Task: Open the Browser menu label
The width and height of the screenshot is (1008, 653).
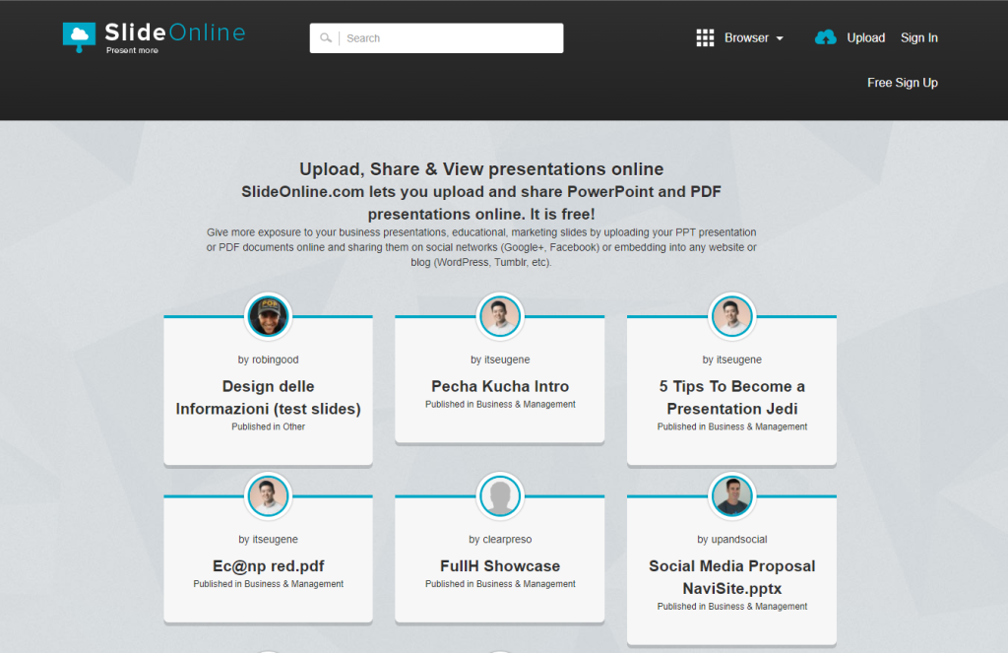Action: [x=746, y=38]
